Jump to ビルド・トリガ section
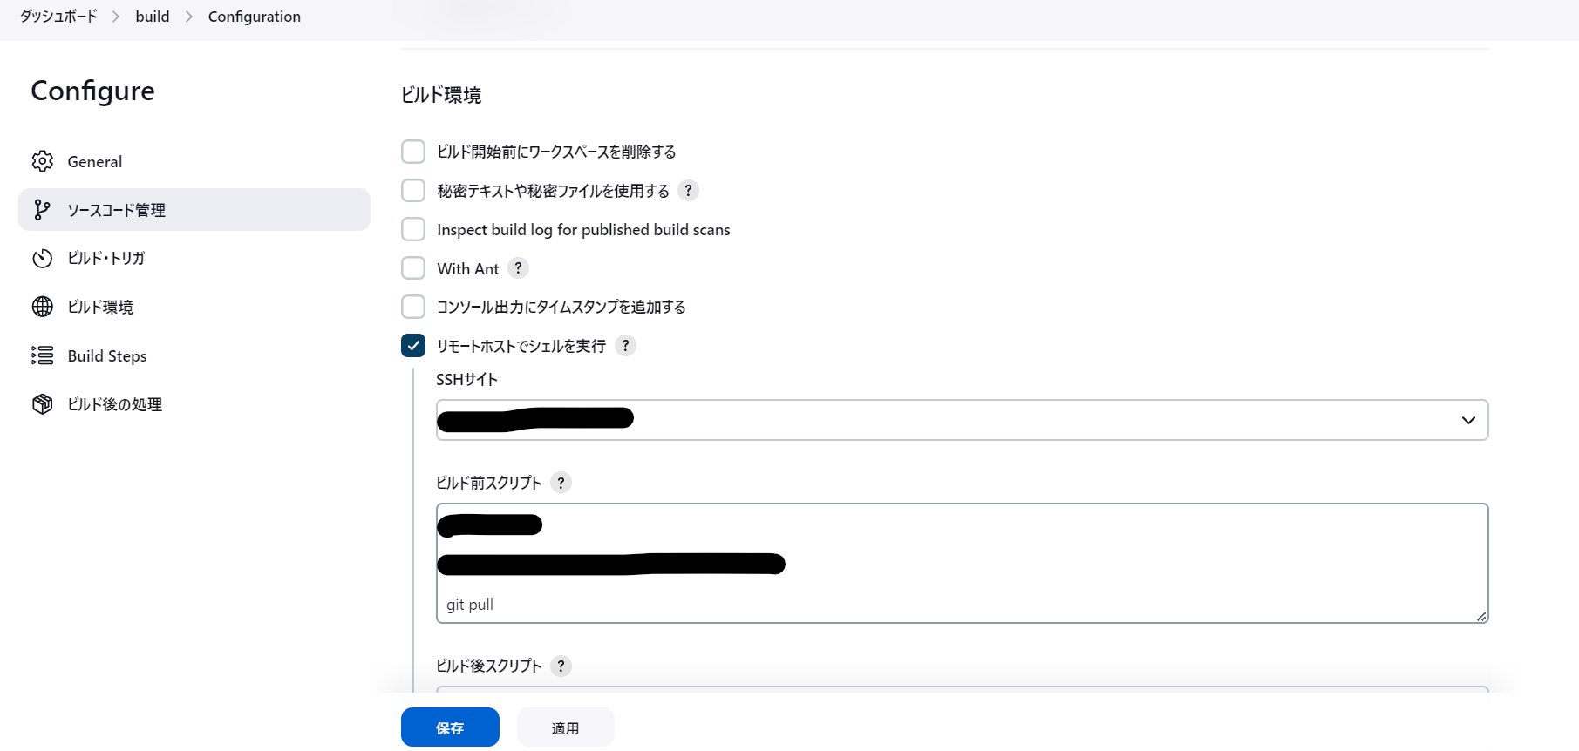This screenshot has height=751, width=1579. point(194,258)
